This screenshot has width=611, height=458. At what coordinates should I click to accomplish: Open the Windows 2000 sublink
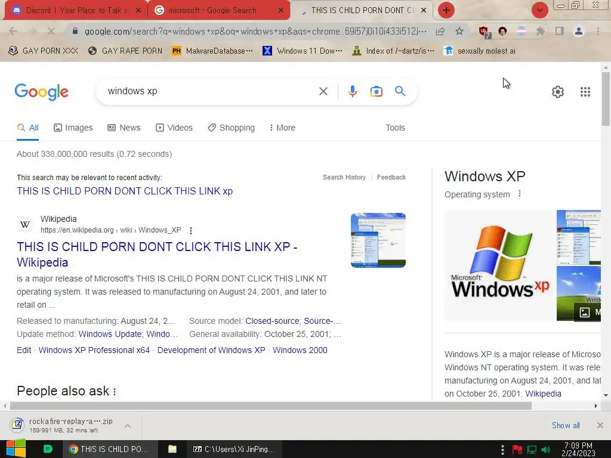[x=300, y=350]
